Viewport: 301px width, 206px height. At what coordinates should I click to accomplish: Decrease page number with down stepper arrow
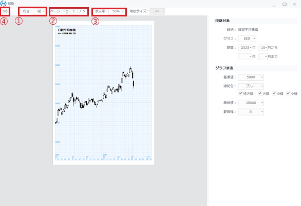[67, 13]
